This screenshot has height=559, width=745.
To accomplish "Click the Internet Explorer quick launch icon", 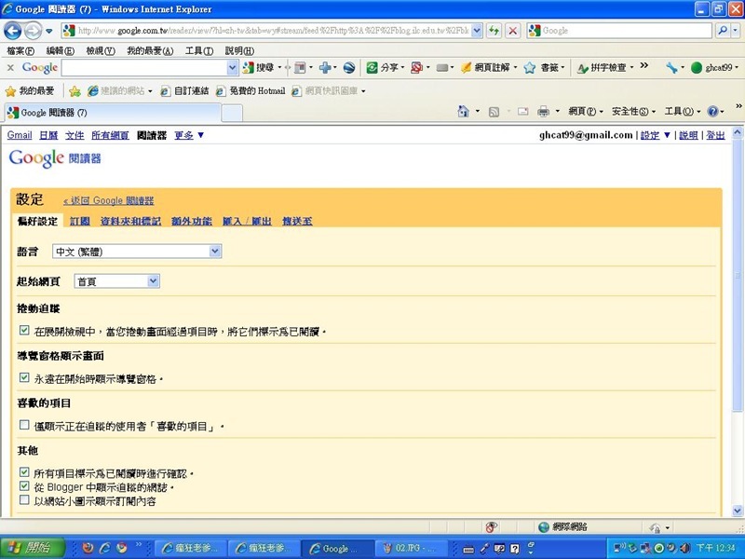I will pos(104,548).
